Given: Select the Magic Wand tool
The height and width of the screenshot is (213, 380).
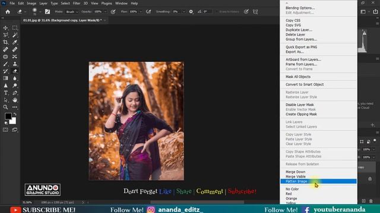Looking at the screenshot, I should click(x=15, y=35).
